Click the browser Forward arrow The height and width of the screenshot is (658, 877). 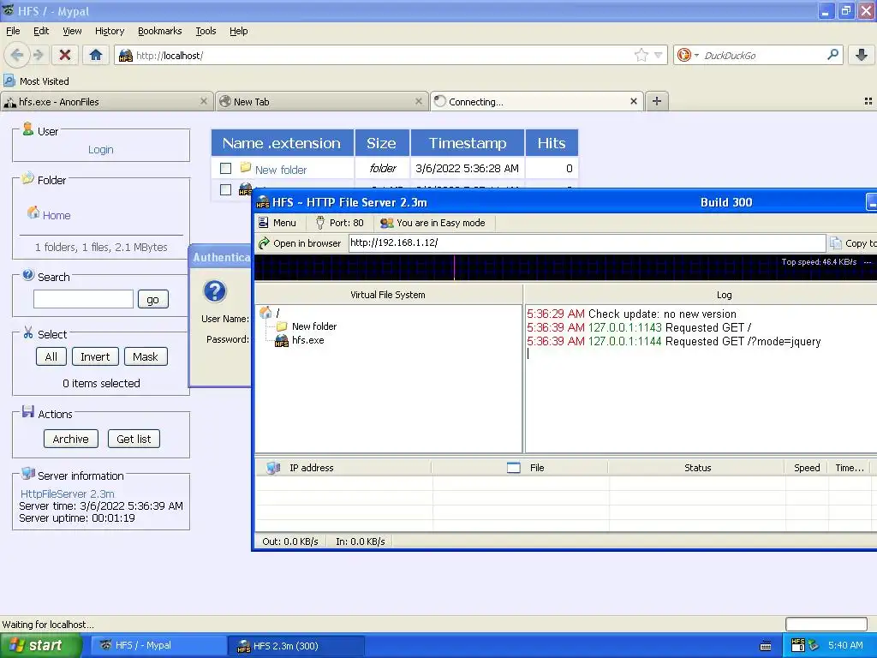pos(39,55)
